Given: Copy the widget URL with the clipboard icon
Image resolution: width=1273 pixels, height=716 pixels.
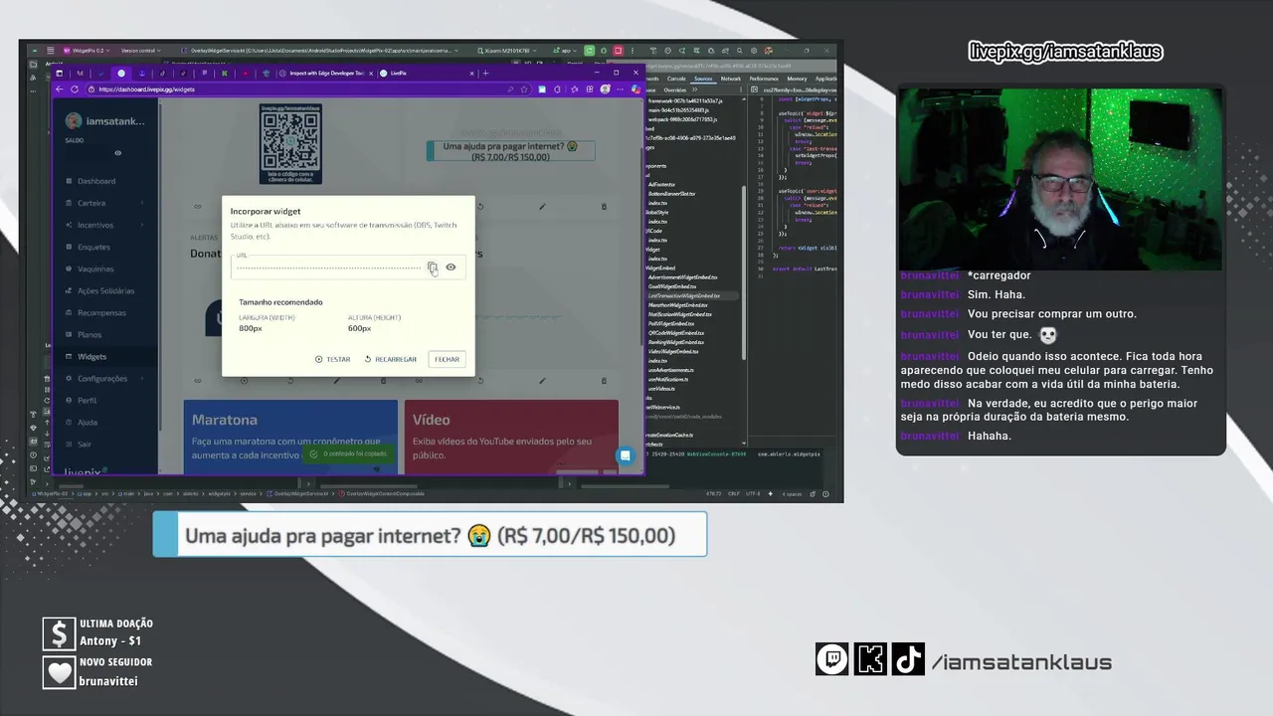Looking at the screenshot, I should tap(432, 267).
